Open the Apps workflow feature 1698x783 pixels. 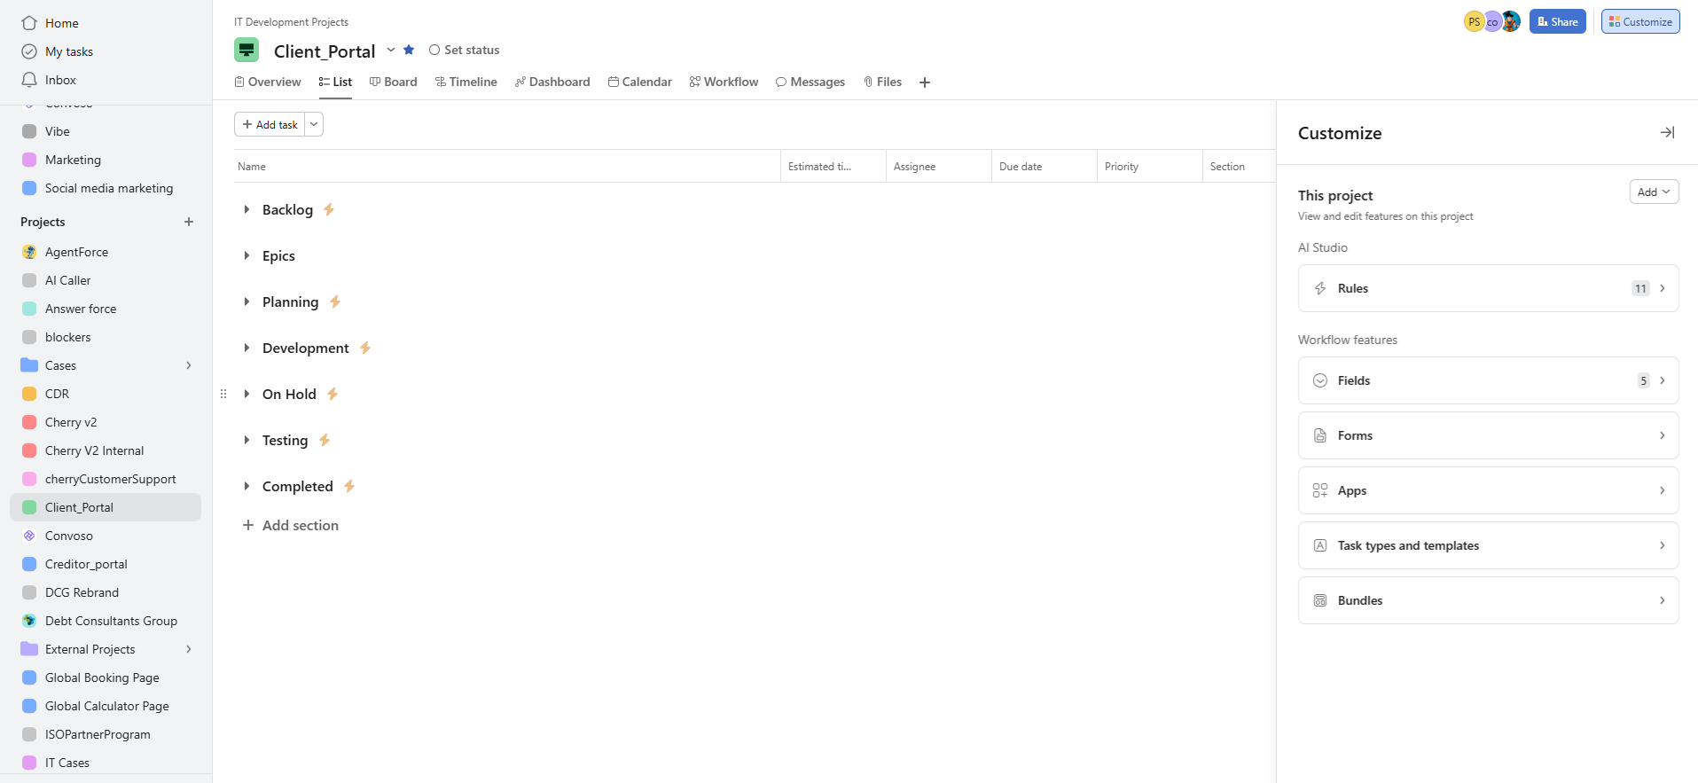(x=1488, y=490)
